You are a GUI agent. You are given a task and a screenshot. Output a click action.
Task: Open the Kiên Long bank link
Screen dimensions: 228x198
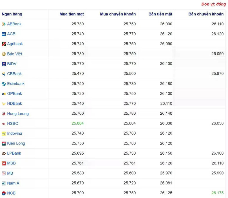coord(16,143)
